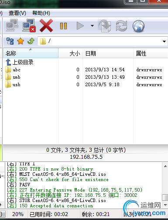168x220 pixels.
Task: Sort files by the 日期 column header
Action: point(108,53)
